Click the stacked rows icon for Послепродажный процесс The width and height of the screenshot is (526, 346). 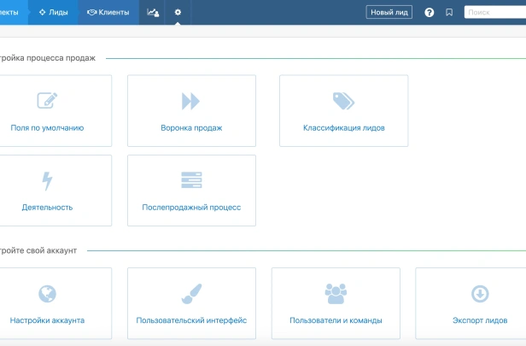[x=191, y=180]
